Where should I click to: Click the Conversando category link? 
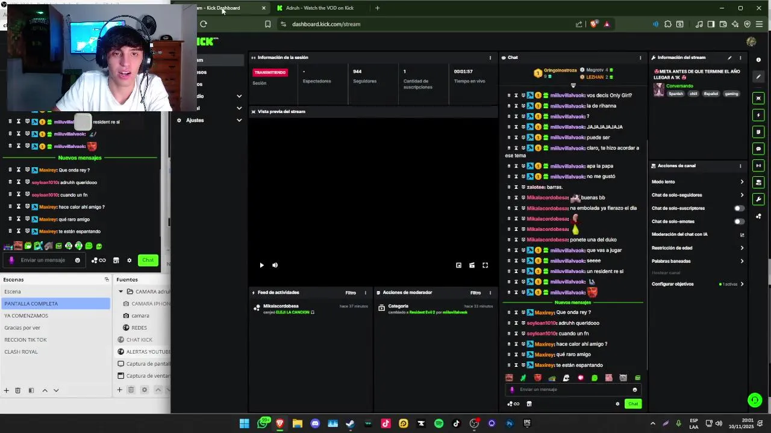[679, 86]
